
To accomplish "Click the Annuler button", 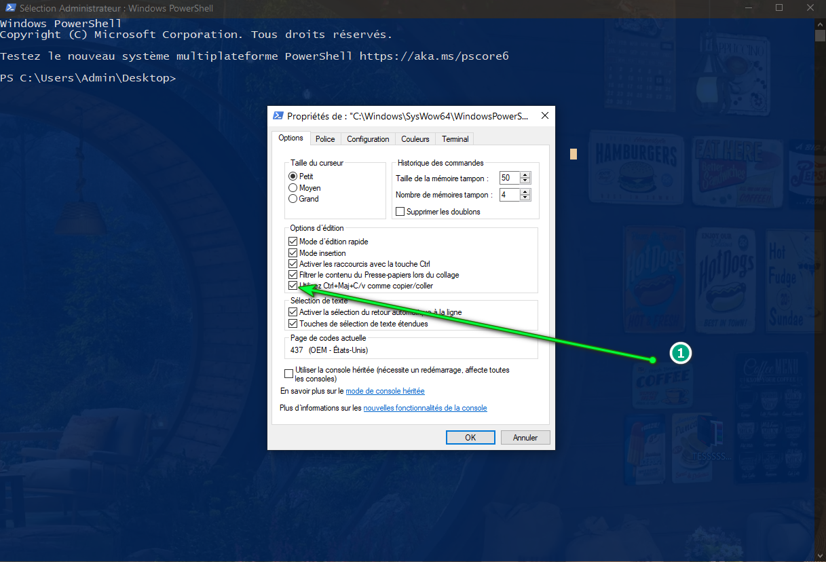I will [525, 438].
